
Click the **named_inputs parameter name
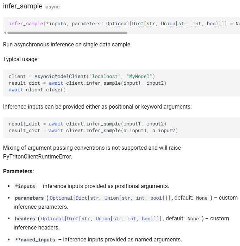[35, 240]
